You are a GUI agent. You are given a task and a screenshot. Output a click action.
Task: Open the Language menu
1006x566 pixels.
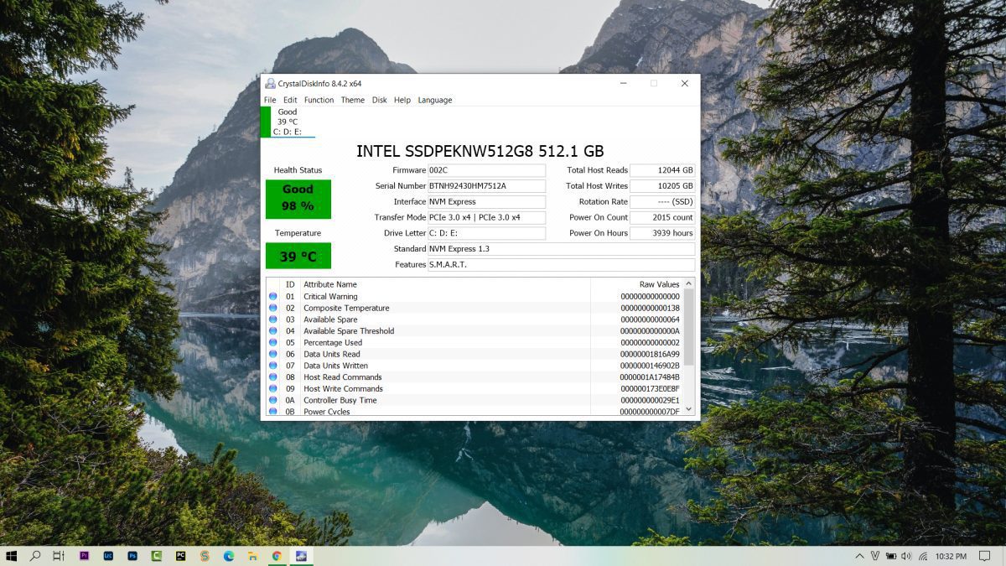(435, 100)
